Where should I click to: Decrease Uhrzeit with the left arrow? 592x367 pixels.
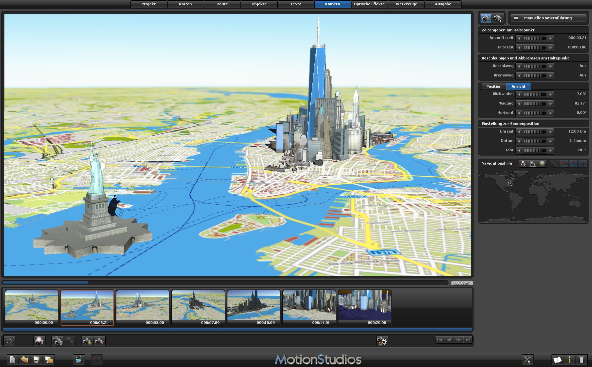click(x=519, y=132)
